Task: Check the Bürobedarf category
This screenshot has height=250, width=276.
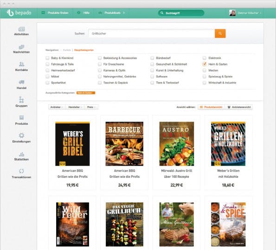Action: 152,58
